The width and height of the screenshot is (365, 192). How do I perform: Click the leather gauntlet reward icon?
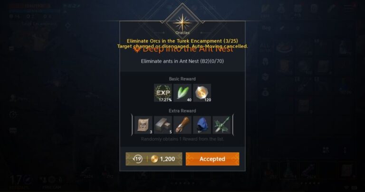[182, 125]
